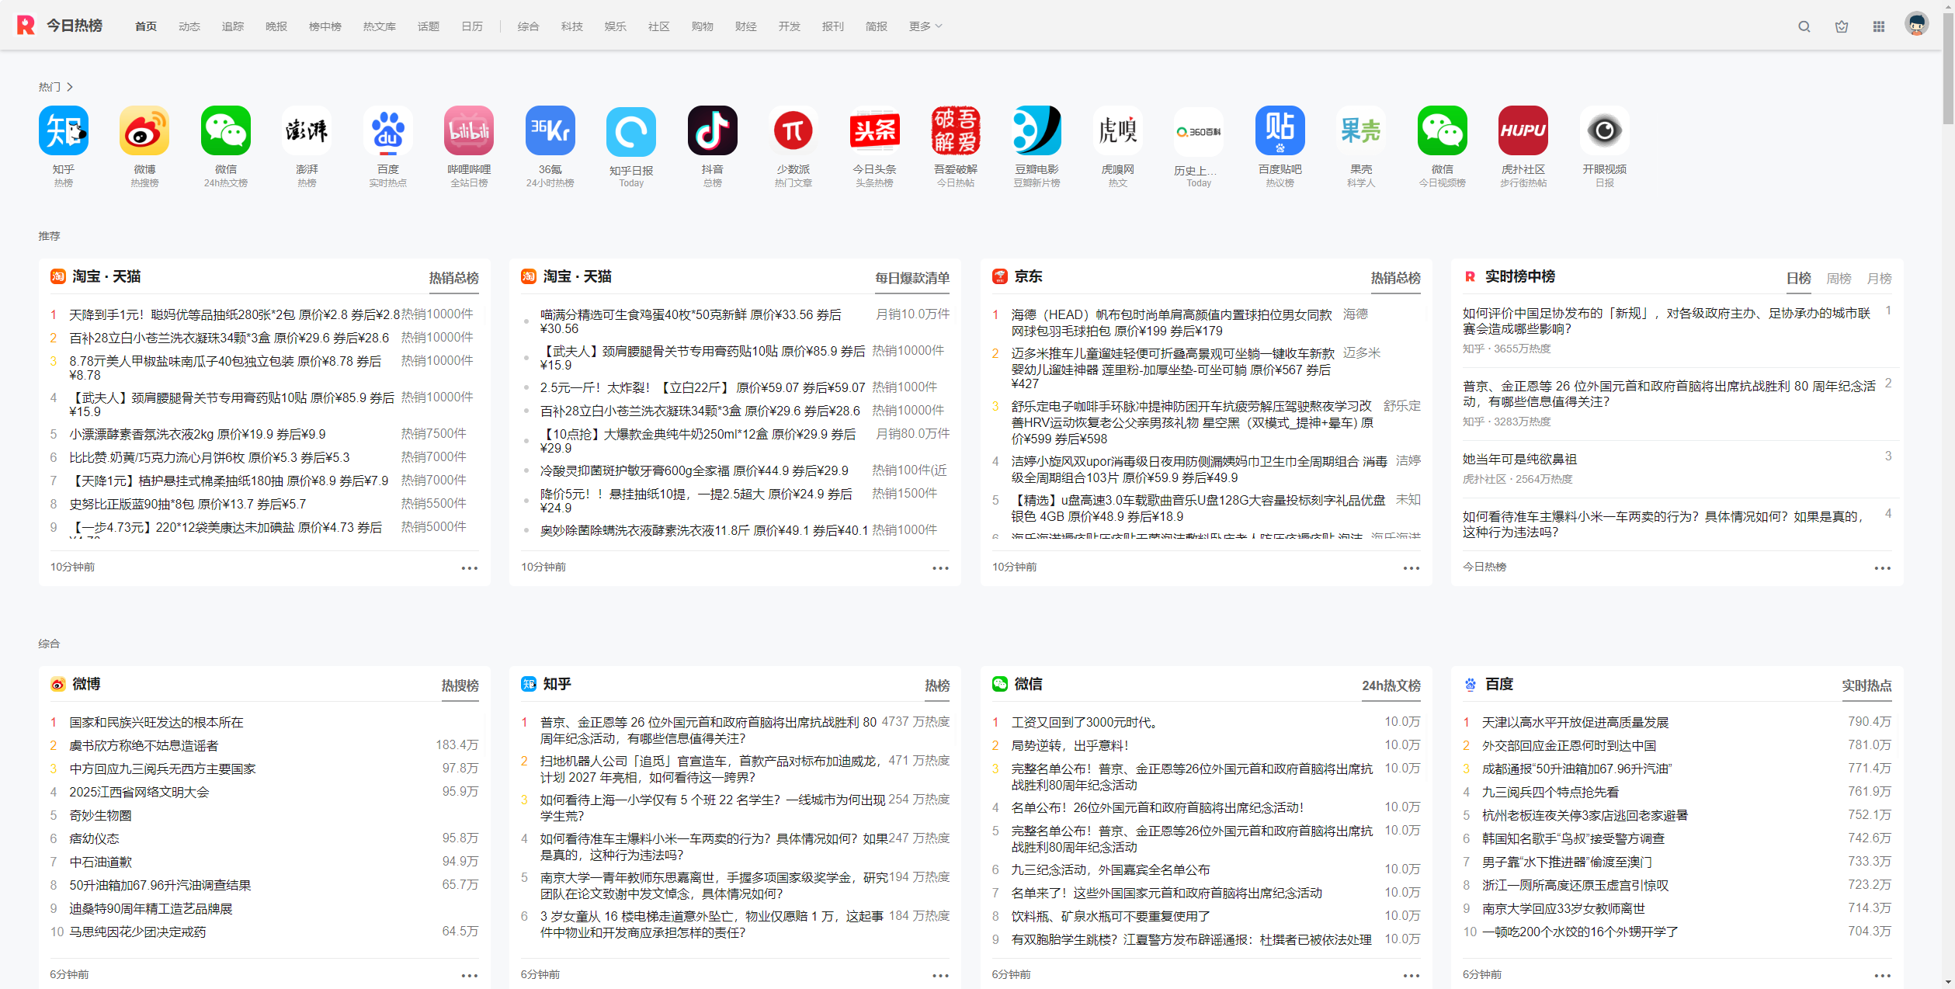
Task: Open the apps grid icon in header
Action: coord(1878,26)
